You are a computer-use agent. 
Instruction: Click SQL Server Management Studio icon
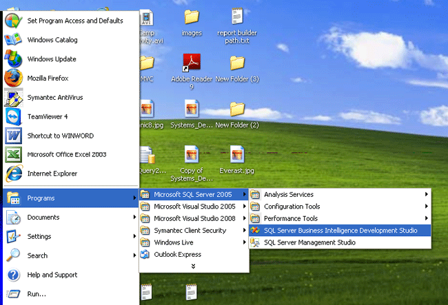coord(255,242)
